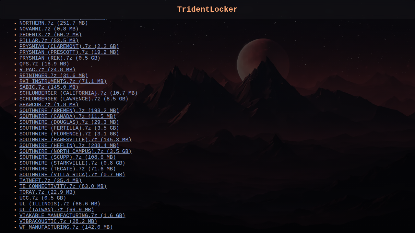Viewport: 415px width, 242px height.
Task: Open RKI INSTRUMENTS.7z link
Action: click(x=63, y=82)
